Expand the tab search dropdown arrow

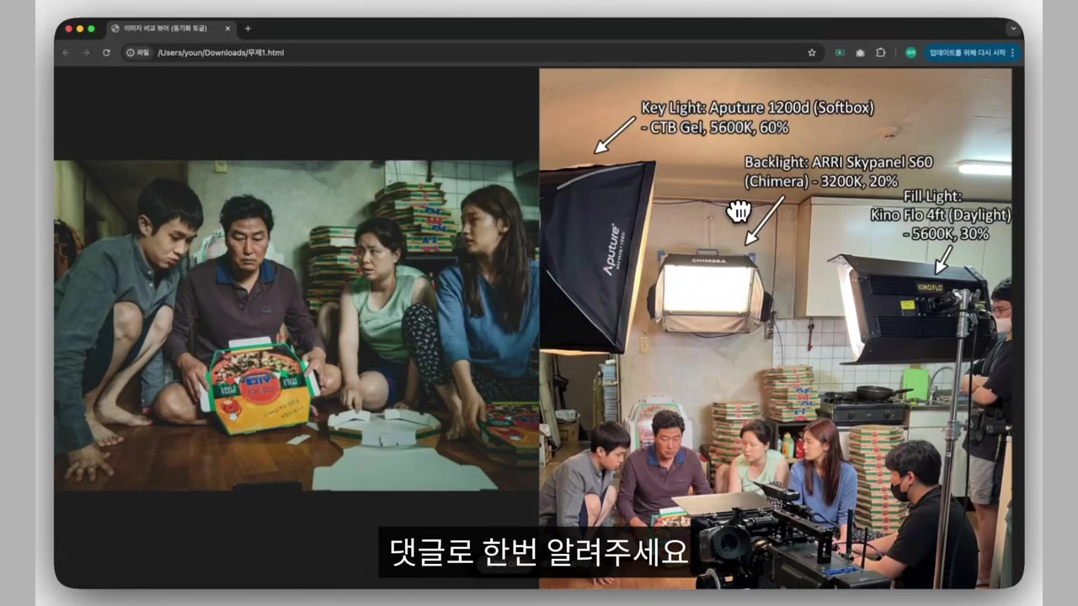pos(1013,29)
